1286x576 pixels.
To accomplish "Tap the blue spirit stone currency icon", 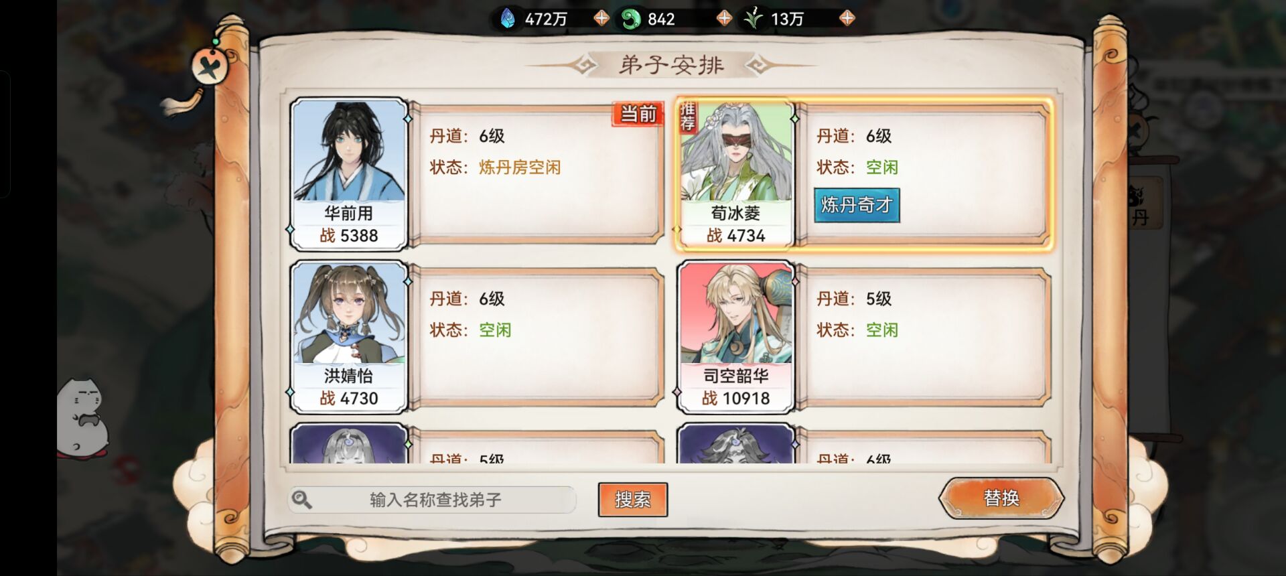I will pos(508,19).
